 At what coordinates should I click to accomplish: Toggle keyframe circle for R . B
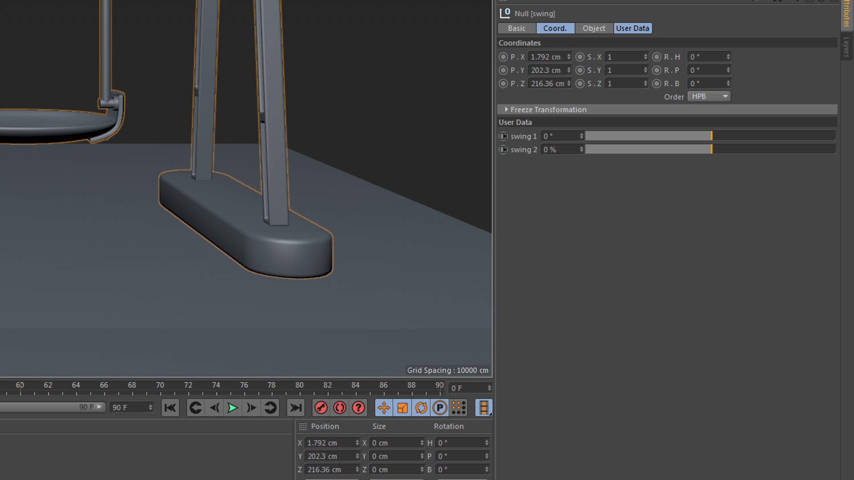657,84
